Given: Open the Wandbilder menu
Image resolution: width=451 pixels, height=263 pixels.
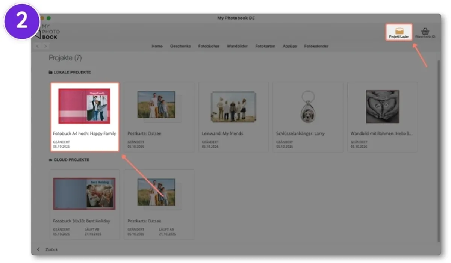Looking at the screenshot, I should 237,46.
